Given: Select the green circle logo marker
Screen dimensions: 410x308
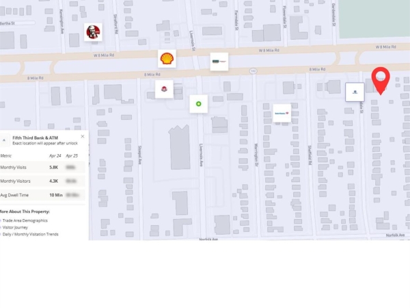Looking at the screenshot, I should coord(199,104).
